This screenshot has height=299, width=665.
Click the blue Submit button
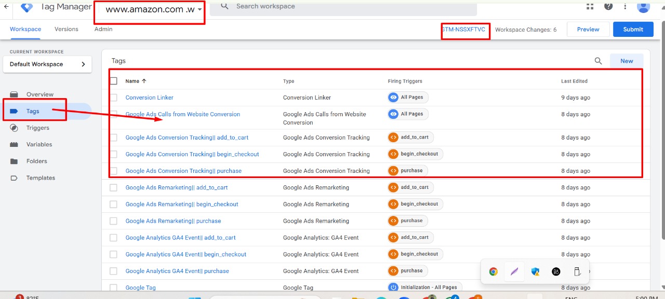pyautogui.click(x=633, y=29)
